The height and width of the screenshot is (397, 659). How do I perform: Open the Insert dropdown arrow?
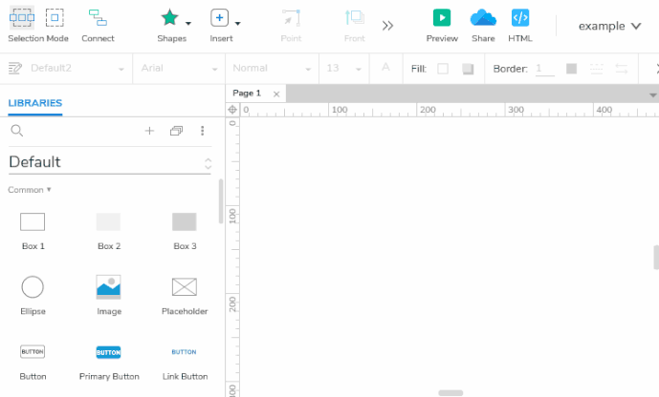[237, 23]
